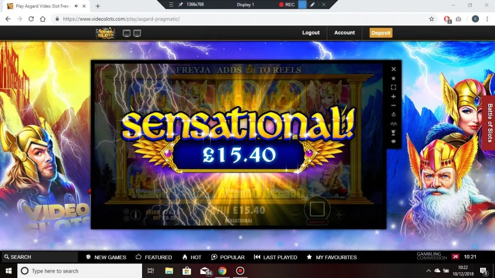Reload the browser page
Image resolution: width=495 pixels, height=278 pixels.
31,19
